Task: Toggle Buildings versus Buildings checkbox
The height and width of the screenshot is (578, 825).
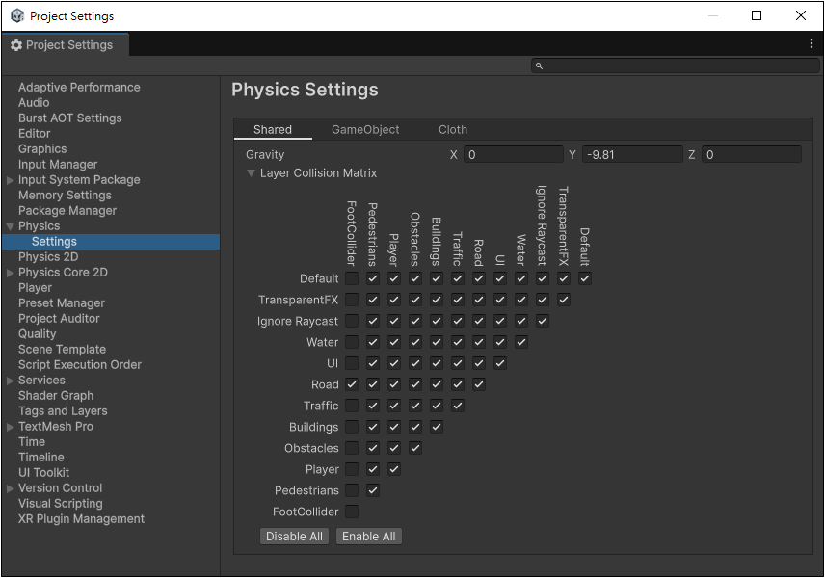Action: (437, 427)
